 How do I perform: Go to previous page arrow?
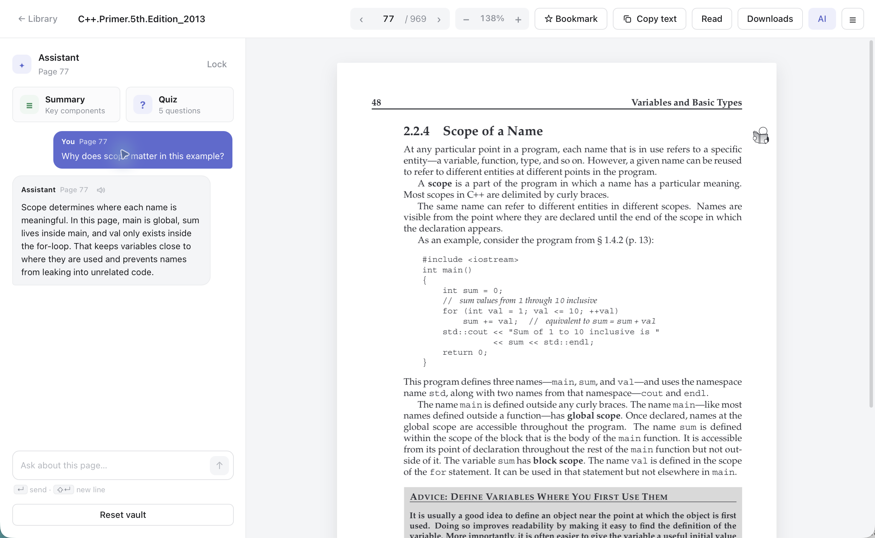pos(361,19)
